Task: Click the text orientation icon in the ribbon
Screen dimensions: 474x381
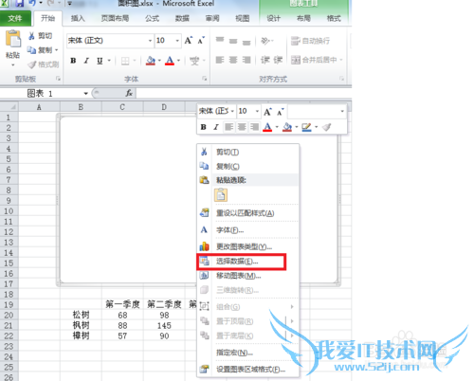Action: (265, 41)
